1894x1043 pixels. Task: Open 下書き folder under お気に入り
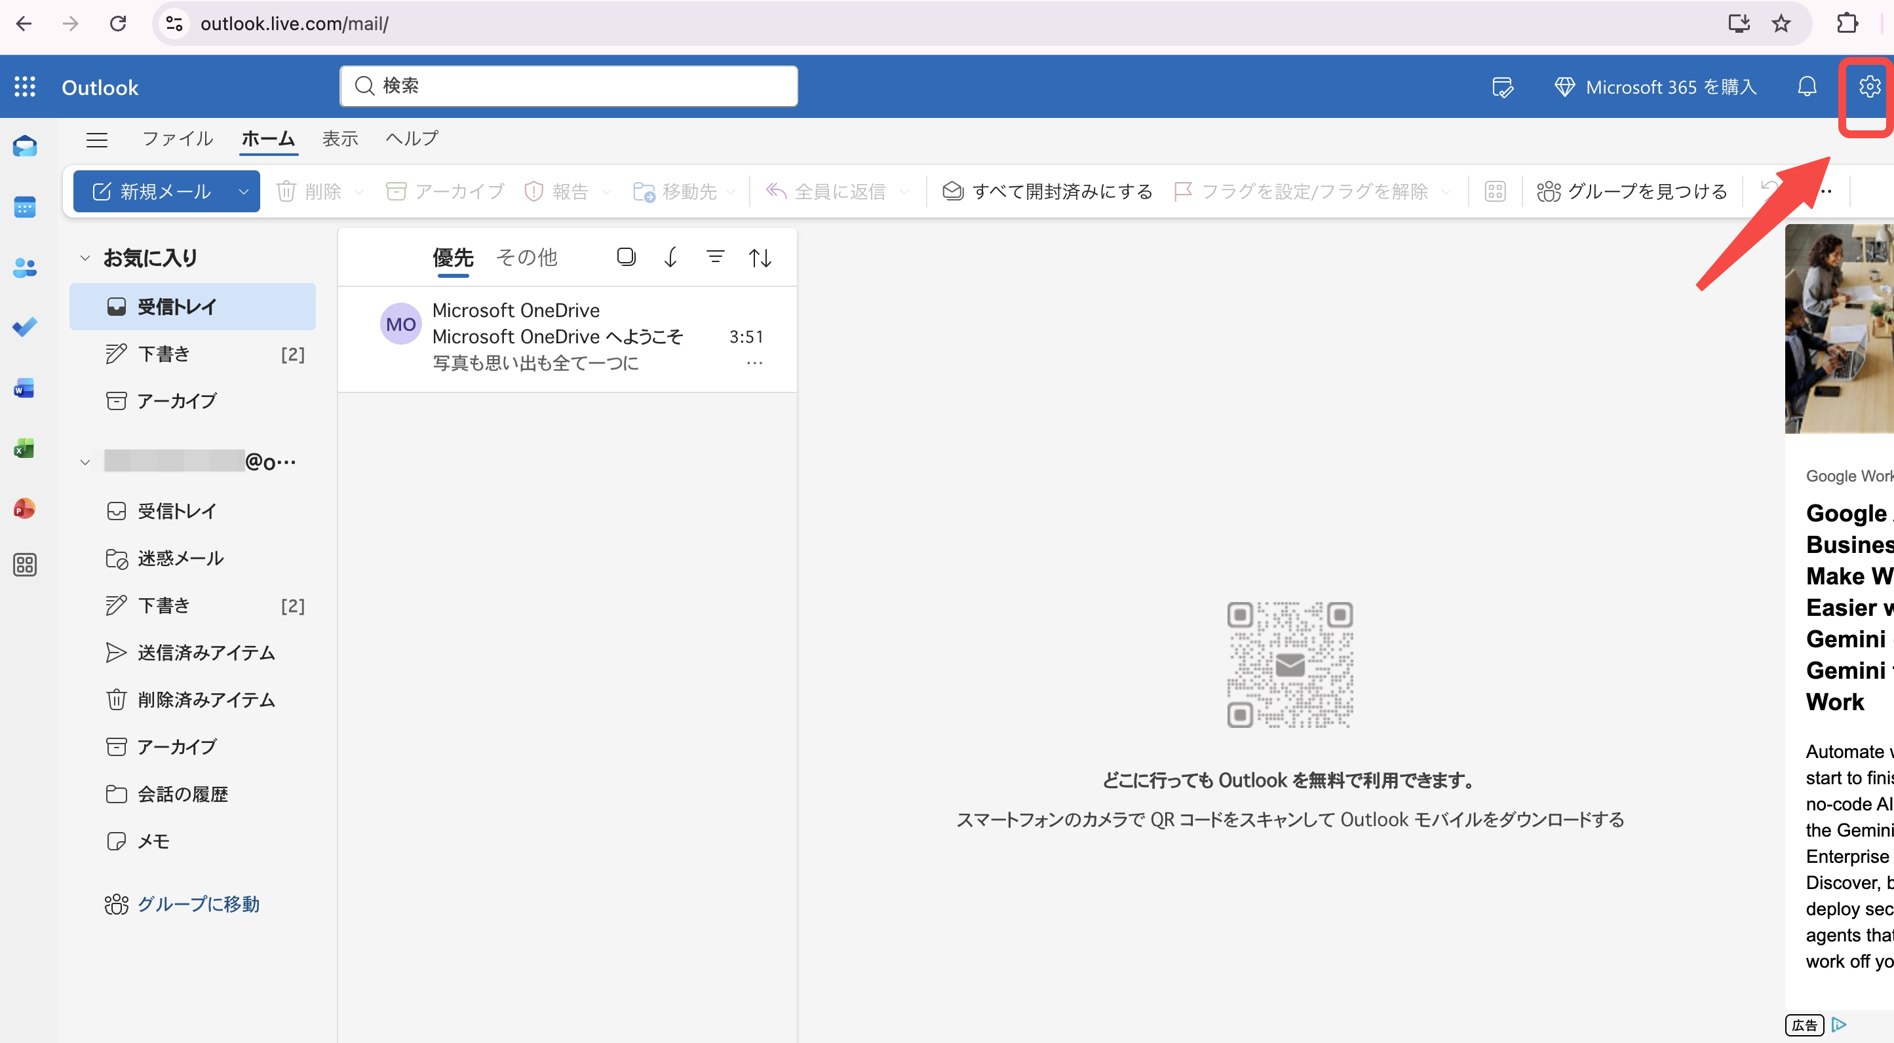(x=193, y=354)
